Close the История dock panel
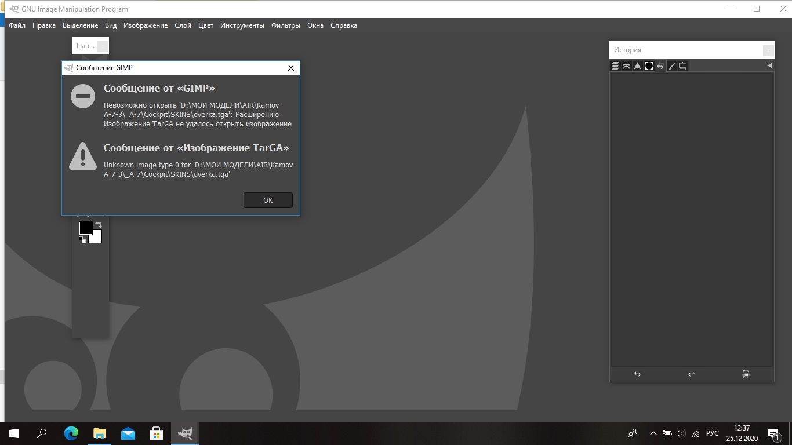The height and width of the screenshot is (445, 792). coord(768,50)
